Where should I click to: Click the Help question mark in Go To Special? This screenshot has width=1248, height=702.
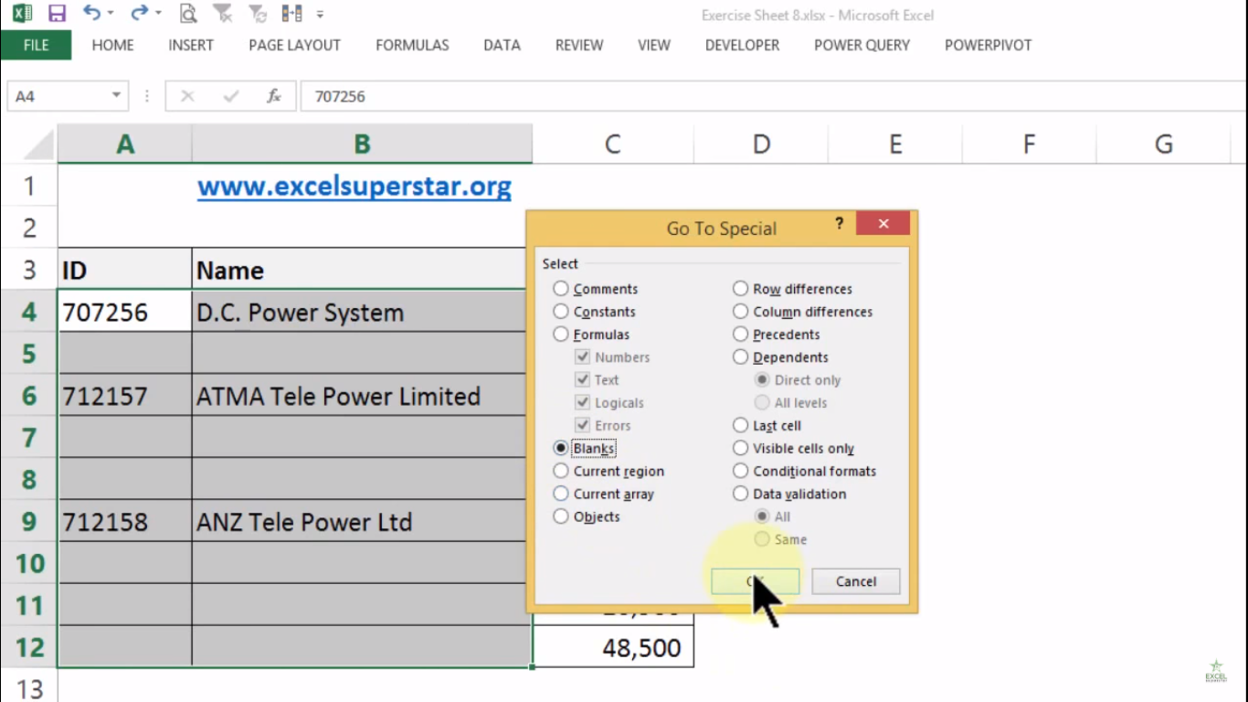pyautogui.click(x=840, y=223)
